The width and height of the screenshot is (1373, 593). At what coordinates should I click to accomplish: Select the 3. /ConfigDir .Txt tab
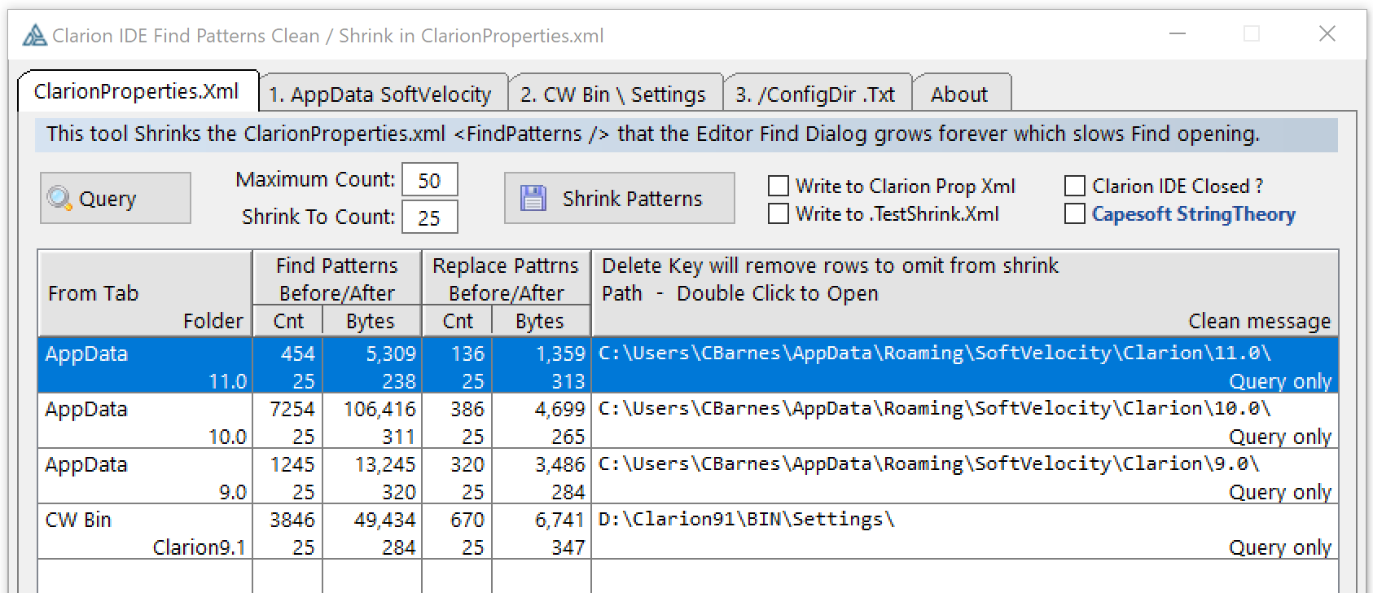point(815,94)
